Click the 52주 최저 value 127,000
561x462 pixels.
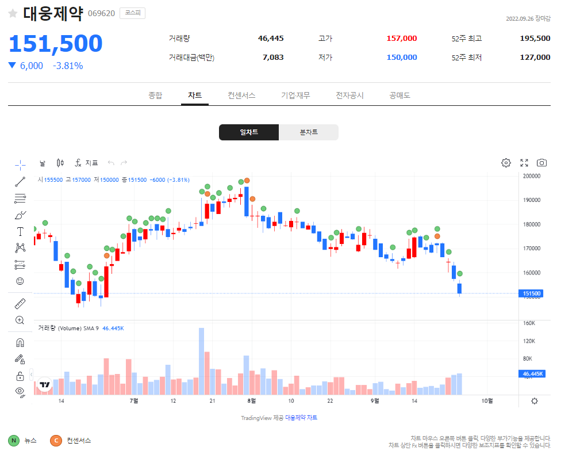point(535,58)
